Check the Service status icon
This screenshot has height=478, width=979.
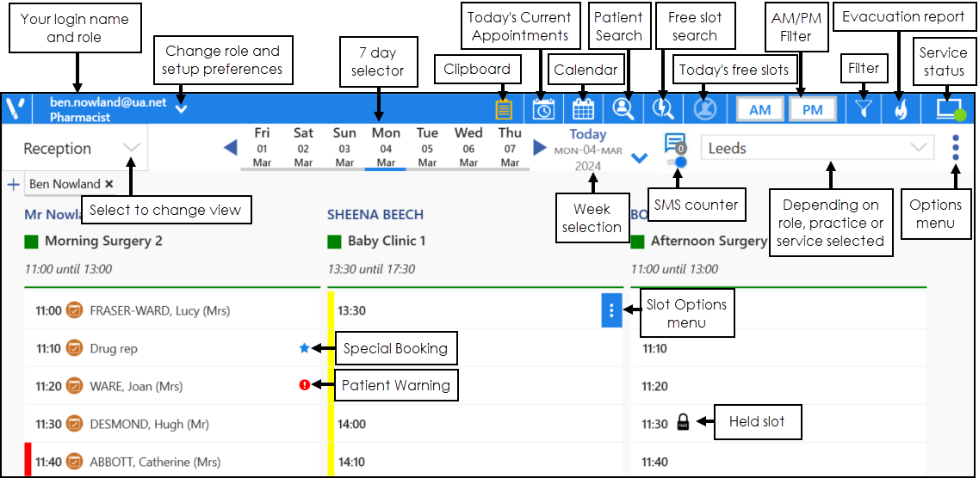click(950, 109)
